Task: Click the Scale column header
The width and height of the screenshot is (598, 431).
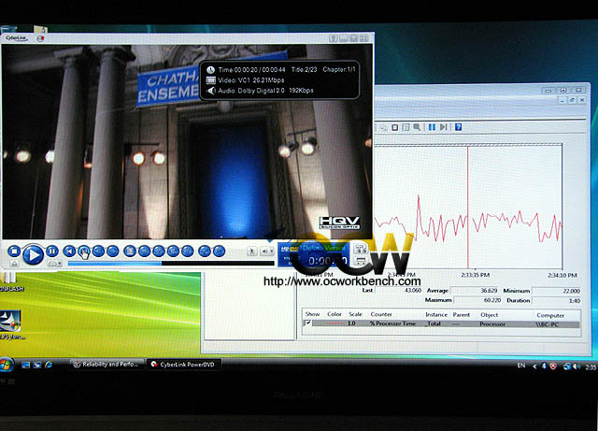Action: coord(355,314)
